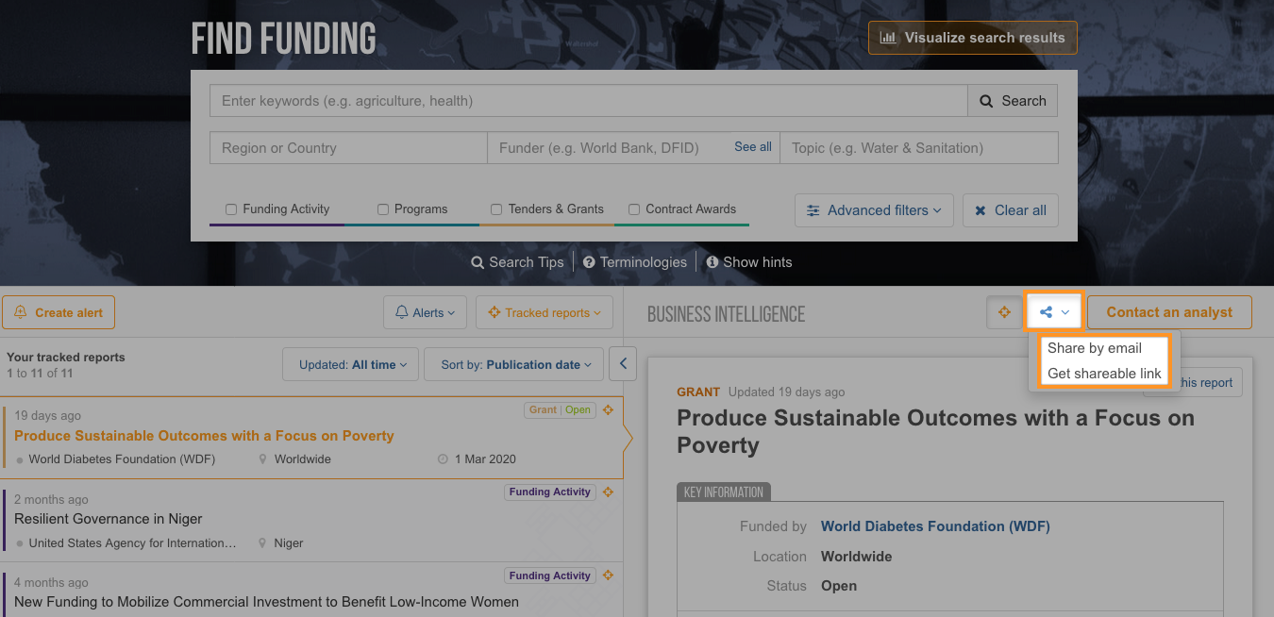Image resolution: width=1274 pixels, height=617 pixels.
Task: Click the share icon button
Action: [1053, 312]
